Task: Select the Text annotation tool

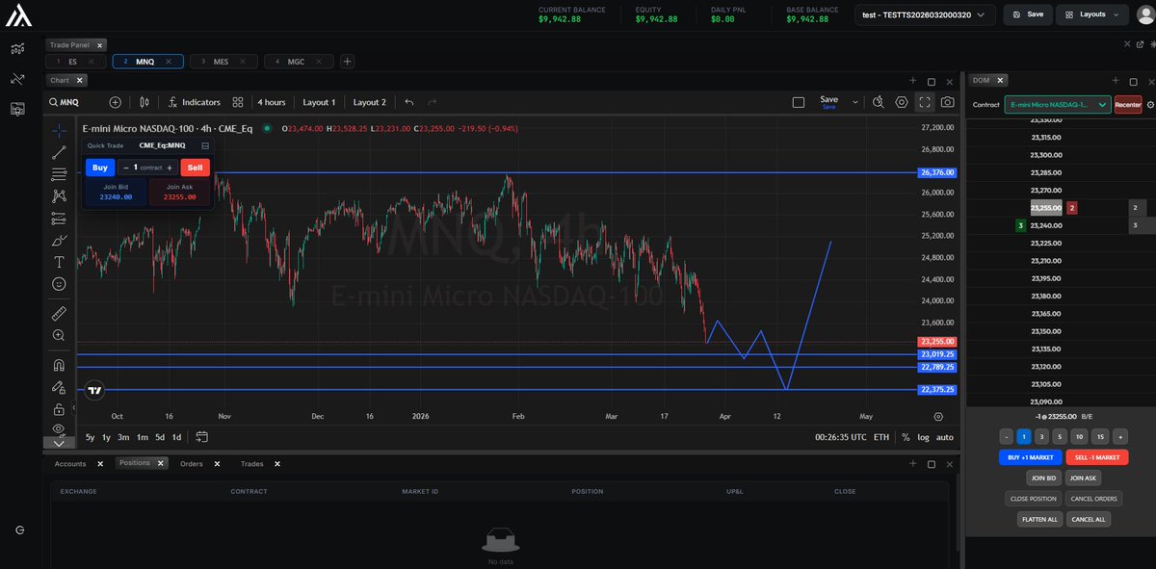Action: click(x=59, y=262)
